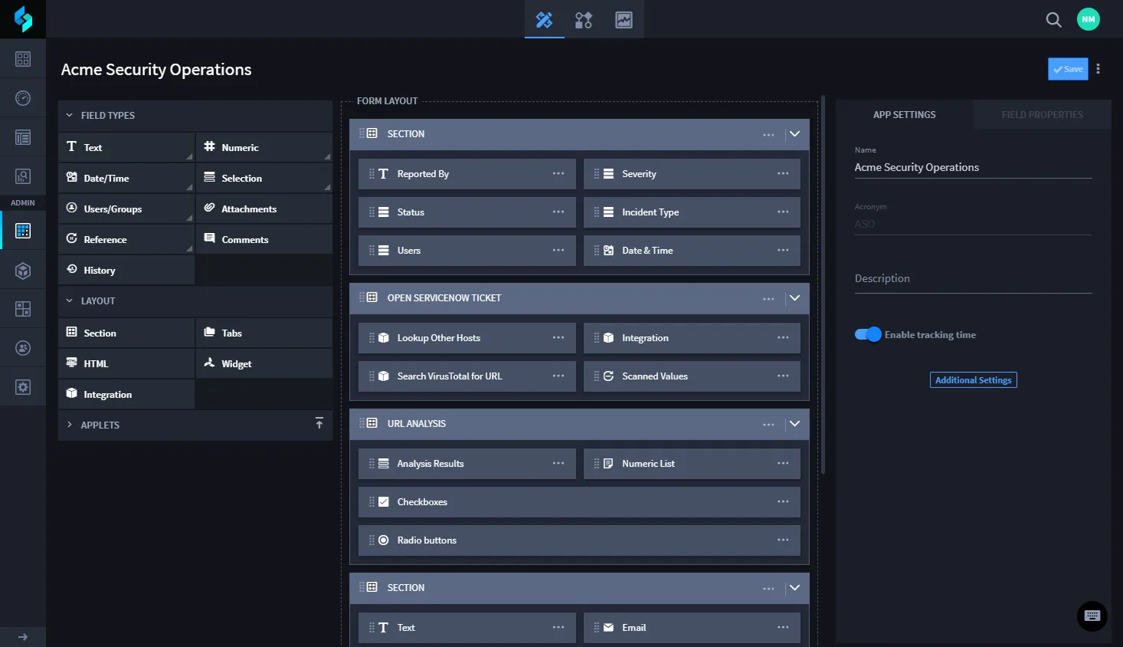This screenshot has width=1123, height=647.
Task: Select the Attachments field type
Action: 264,209
